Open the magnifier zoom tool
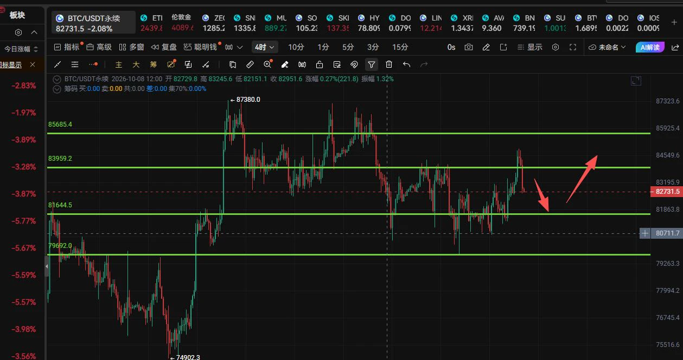 pos(267,64)
